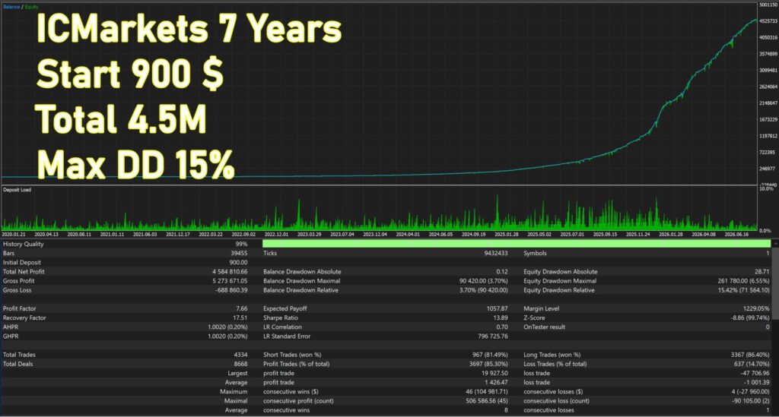Select the value '90 420.00 (3.70%)'
This screenshot has height=417, width=779.
coord(483,281)
